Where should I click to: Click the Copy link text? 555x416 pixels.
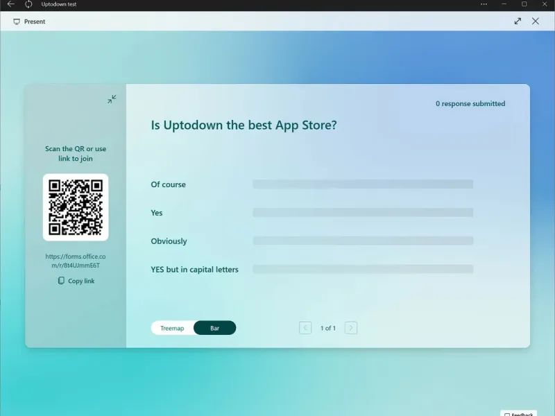81,281
